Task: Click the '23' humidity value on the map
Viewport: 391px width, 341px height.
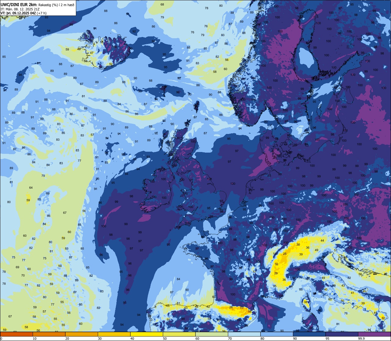Action: coord(242,307)
